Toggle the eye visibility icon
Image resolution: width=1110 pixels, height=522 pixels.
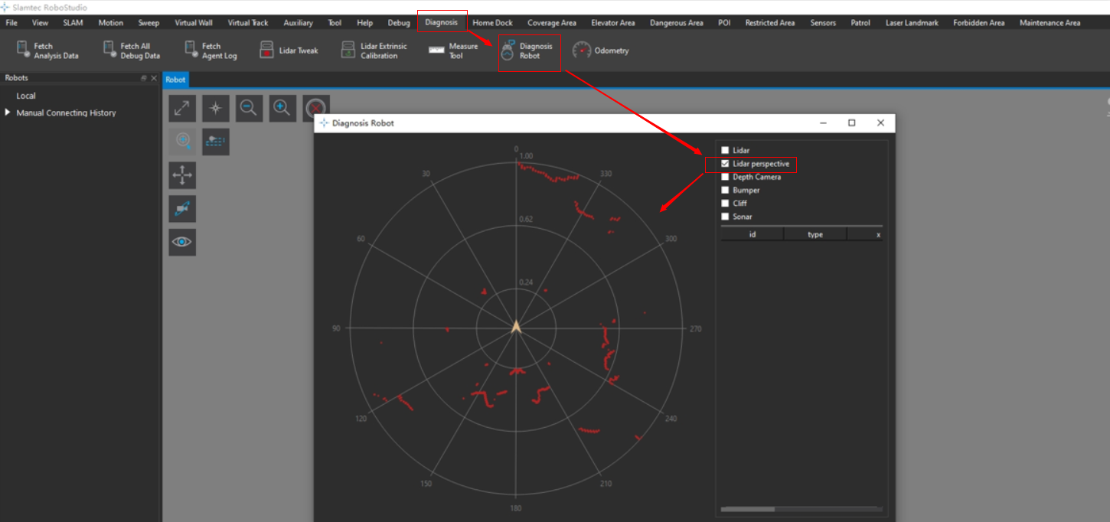182,242
